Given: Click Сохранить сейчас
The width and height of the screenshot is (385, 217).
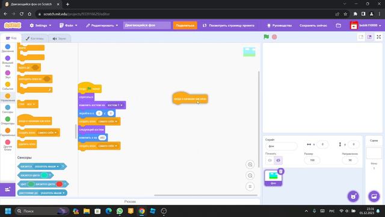Looking at the screenshot, I should (x=313, y=25).
